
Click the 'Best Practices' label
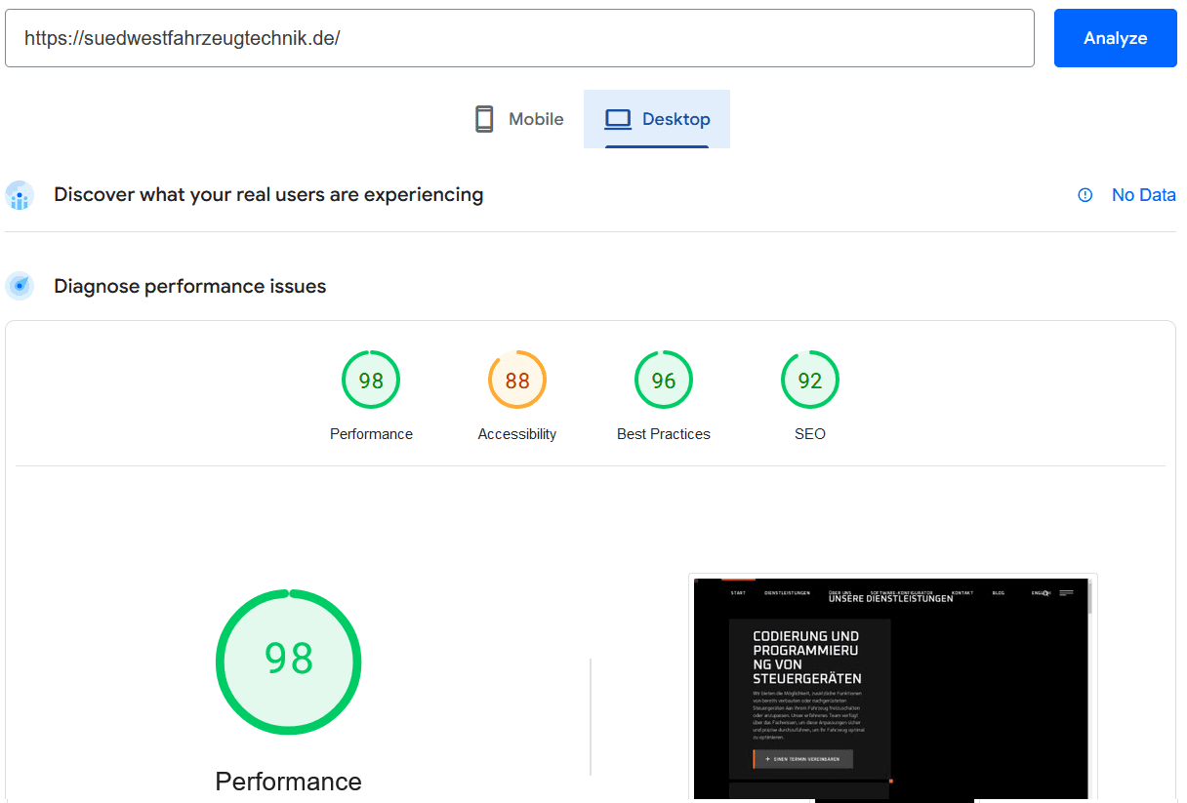664,434
